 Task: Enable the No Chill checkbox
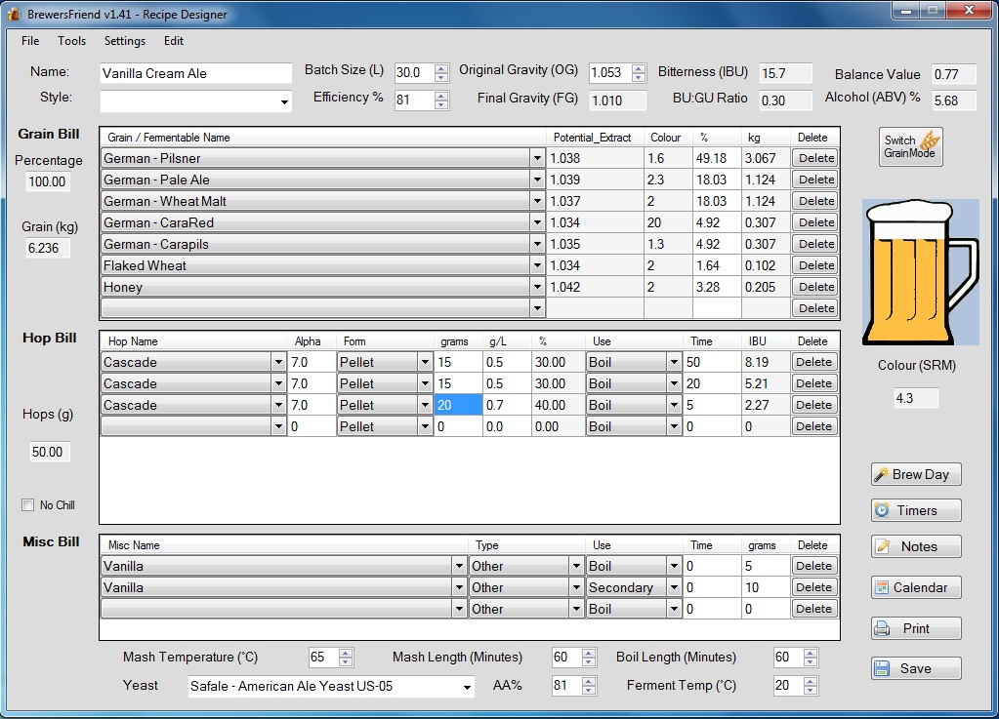(x=27, y=505)
